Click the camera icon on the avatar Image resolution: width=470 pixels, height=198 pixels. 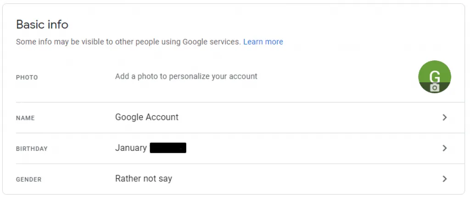(435, 87)
